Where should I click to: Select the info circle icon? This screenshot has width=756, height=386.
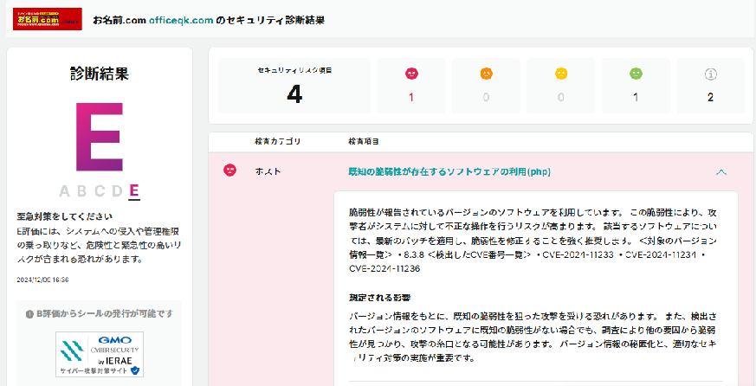click(711, 74)
